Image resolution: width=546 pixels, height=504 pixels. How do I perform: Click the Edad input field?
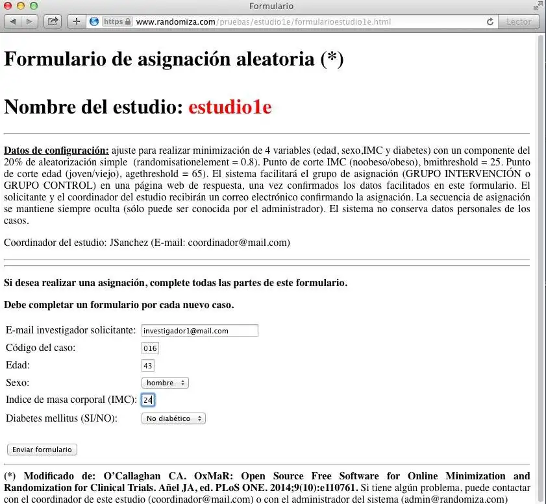click(x=147, y=366)
